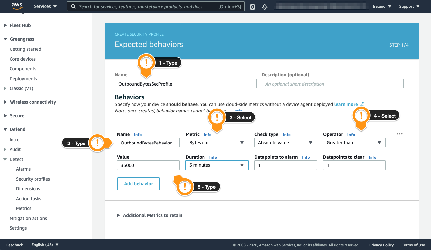
Task: Open the Metric dropdown showing Bytes out
Action: [x=217, y=143]
